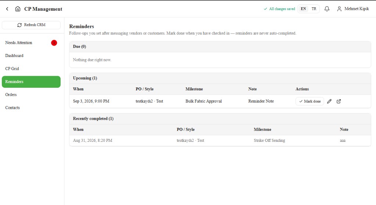Select the upcoming 'testkaydı2 · Test' cell

tap(149, 101)
